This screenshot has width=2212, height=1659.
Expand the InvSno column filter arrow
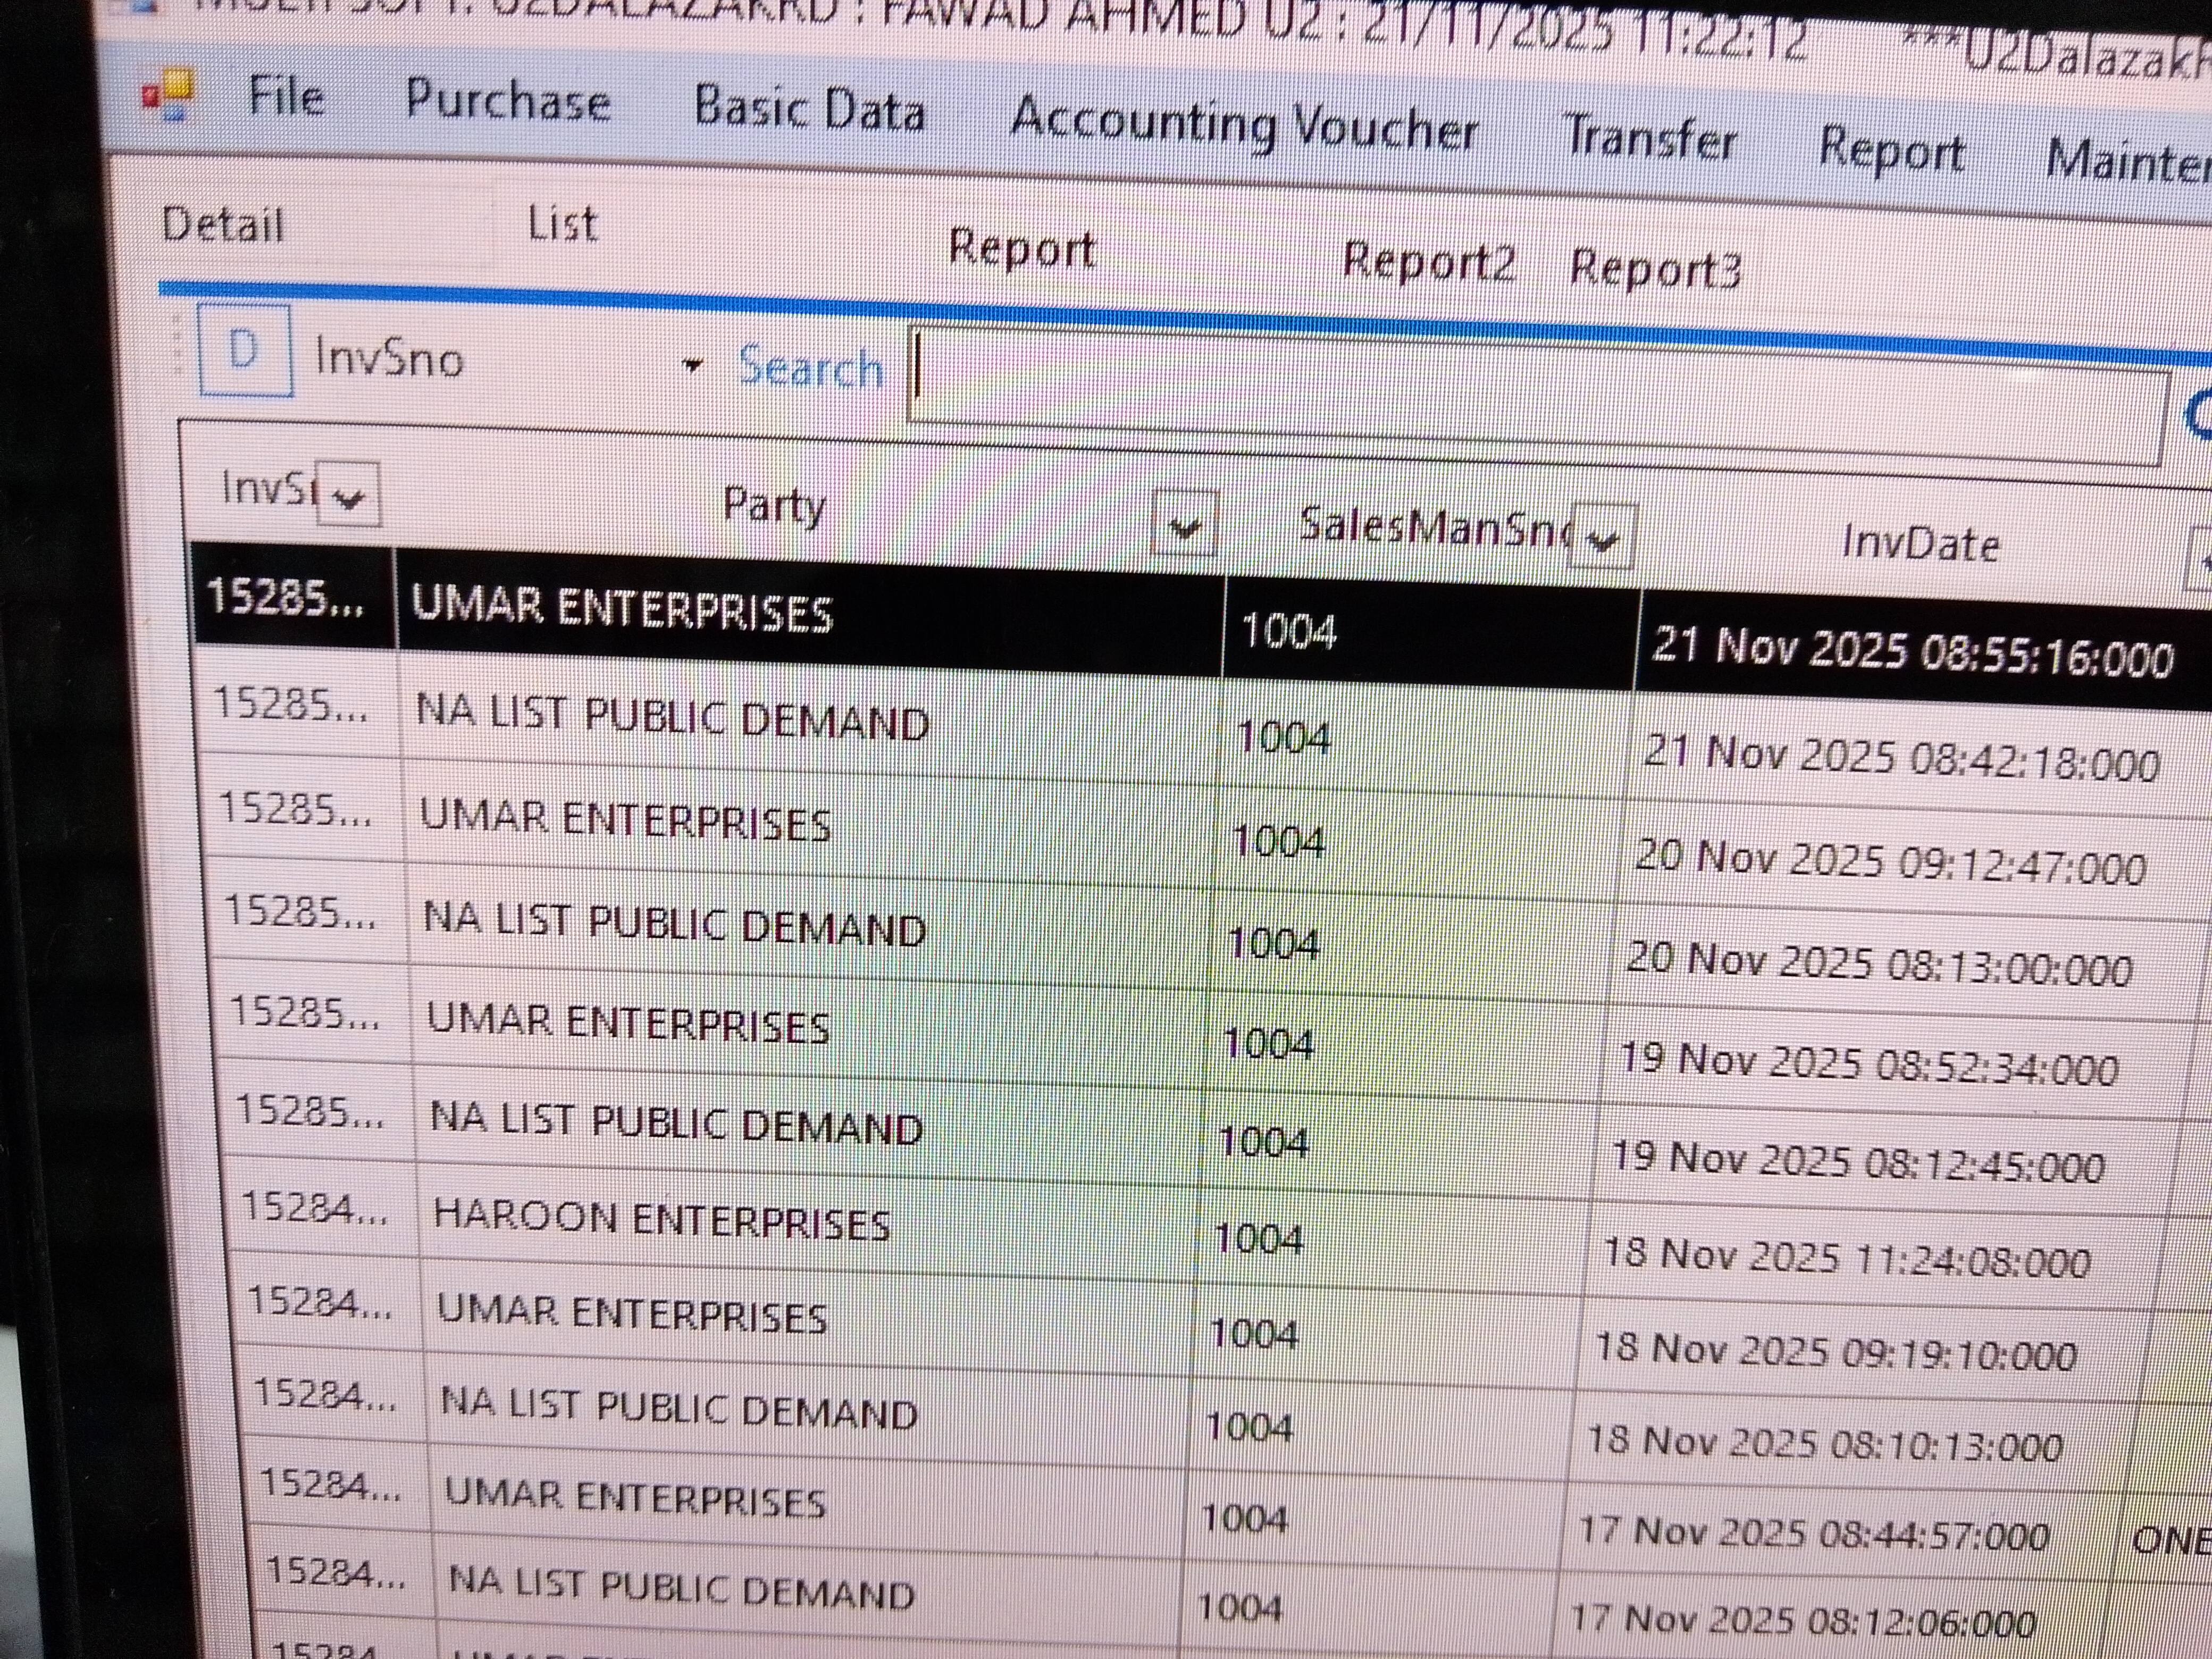coord(348,496)
